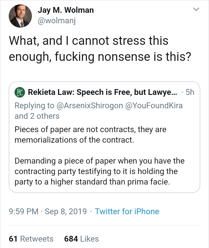Tap the text 'memorializations of the contract'
This screenshot has width=209, height=248.
point(74,140)
